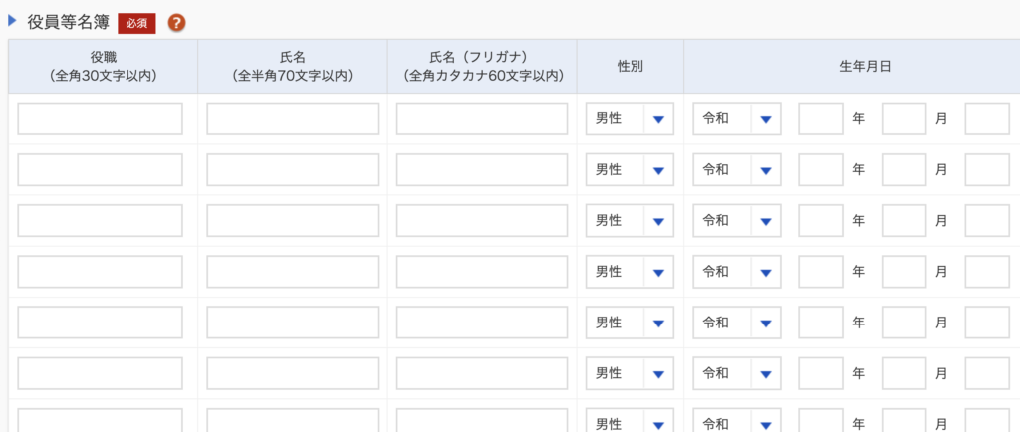This screenshot has height=432, width=1020.
Task: Open the orange question mark help icon
Action: [x=177, y=23]
